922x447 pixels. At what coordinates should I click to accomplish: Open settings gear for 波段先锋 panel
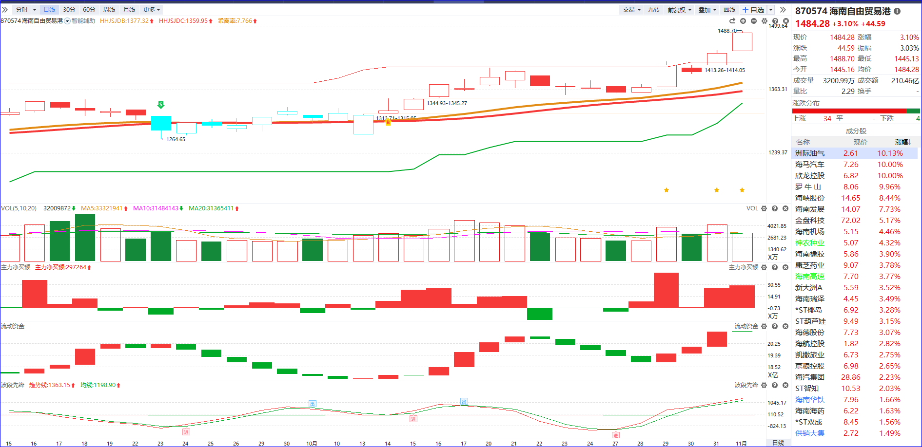[764, 385]
